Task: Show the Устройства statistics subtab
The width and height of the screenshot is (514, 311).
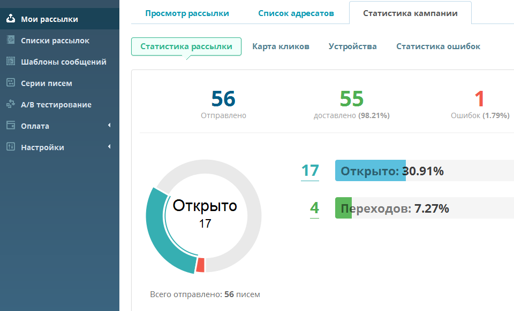Action: [x=353, y=46]
